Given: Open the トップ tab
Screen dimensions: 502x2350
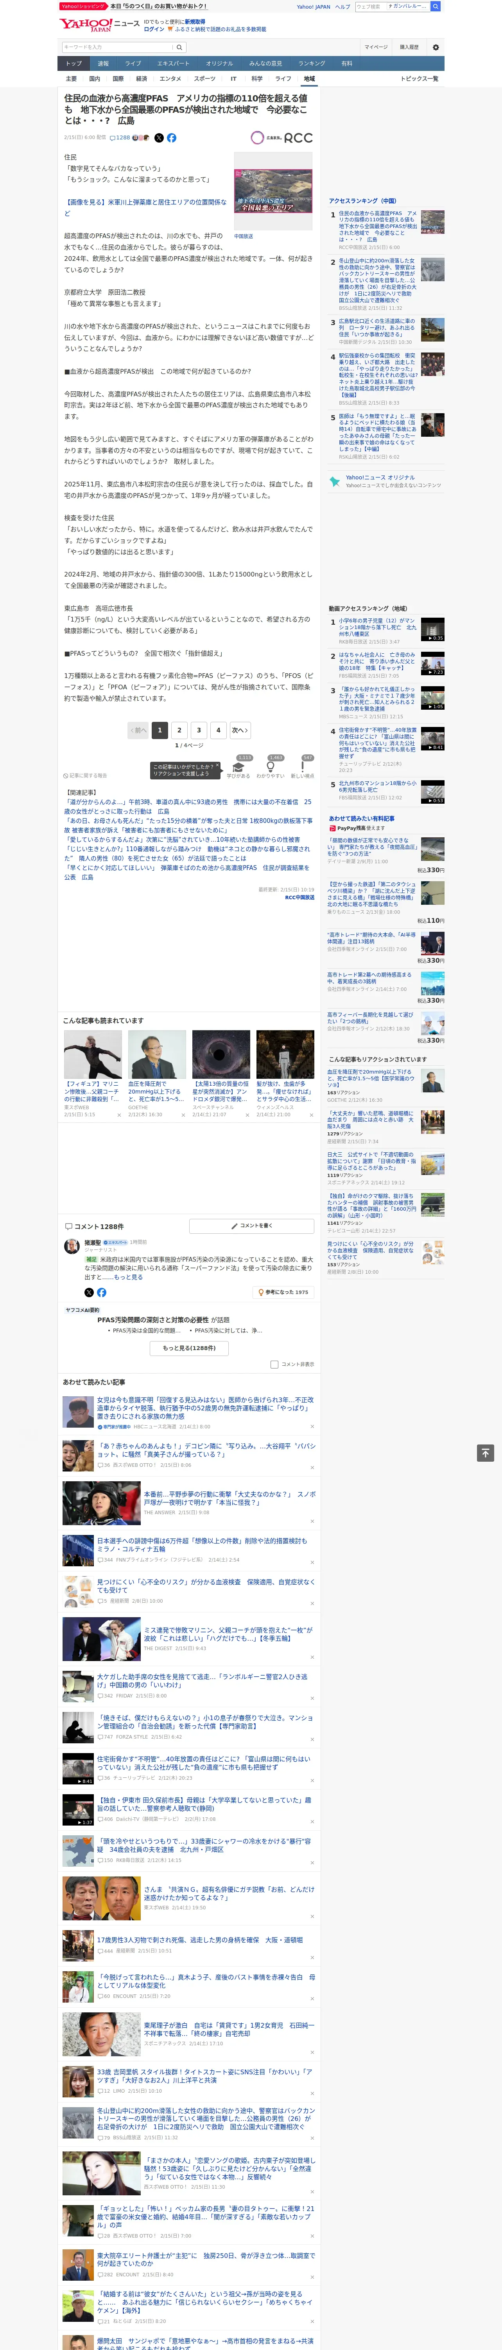Looking at the screenshot, I should coord(74,63).
